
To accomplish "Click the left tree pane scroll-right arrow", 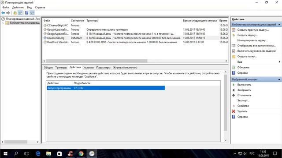I will [x=38, y=142].
